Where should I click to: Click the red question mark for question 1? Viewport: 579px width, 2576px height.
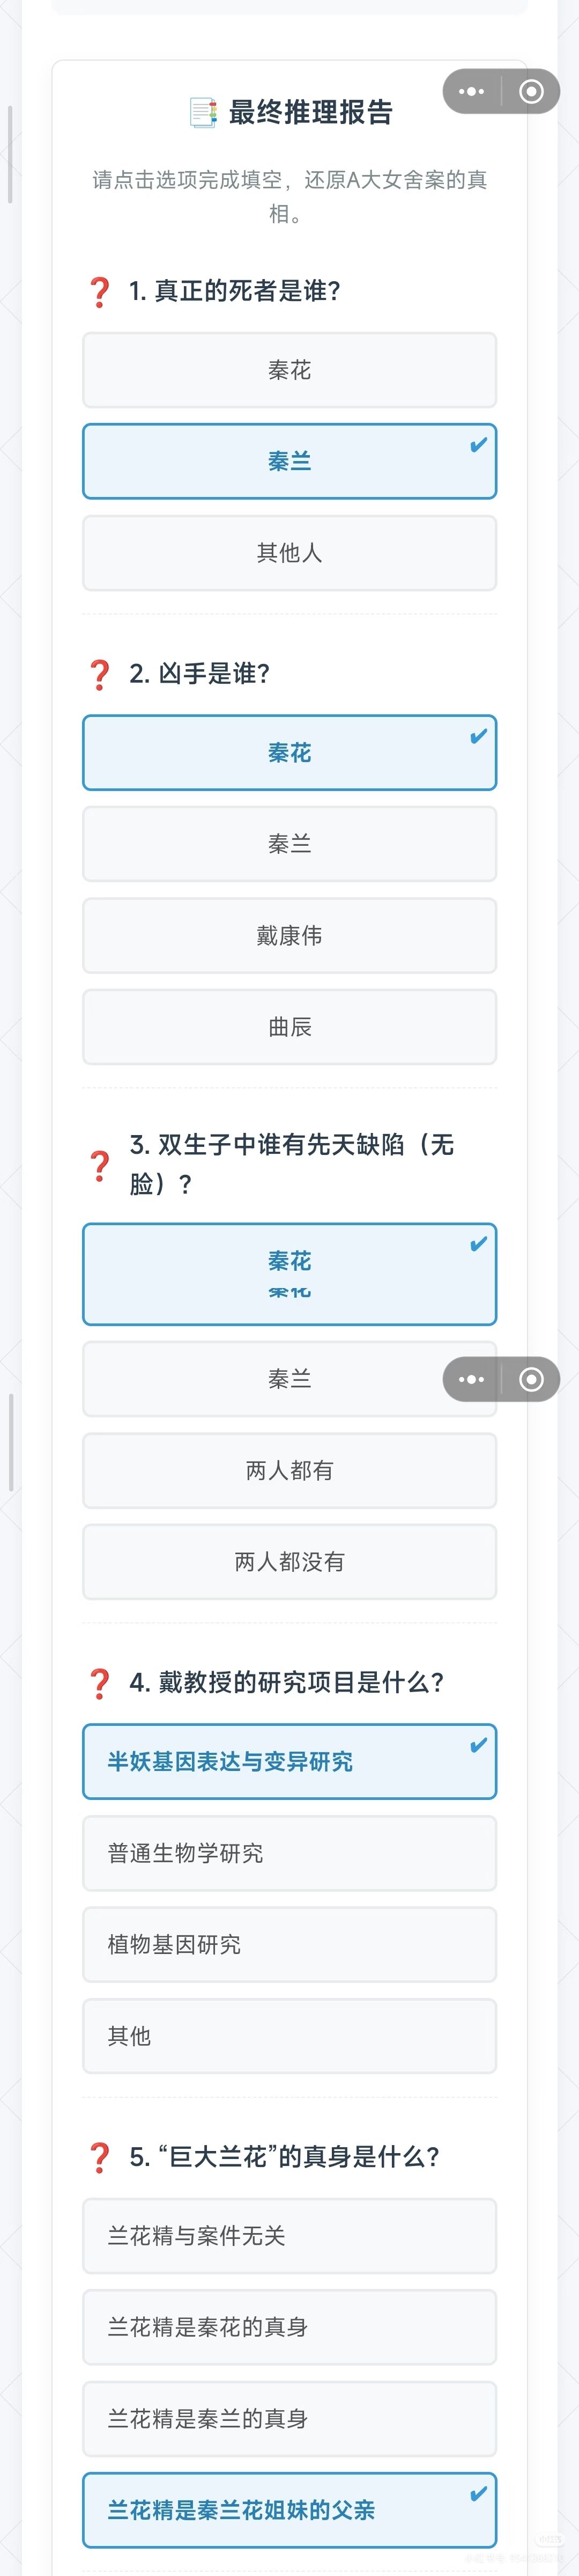100,292
